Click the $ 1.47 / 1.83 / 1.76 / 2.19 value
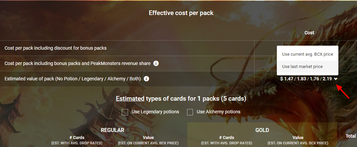Screen dimensions: 357x147 point(306,79)
